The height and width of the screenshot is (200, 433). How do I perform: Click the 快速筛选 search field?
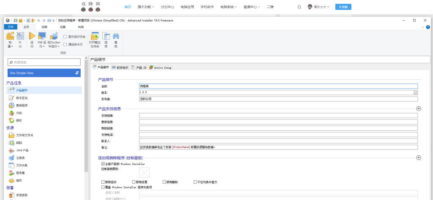coord(44,62)
